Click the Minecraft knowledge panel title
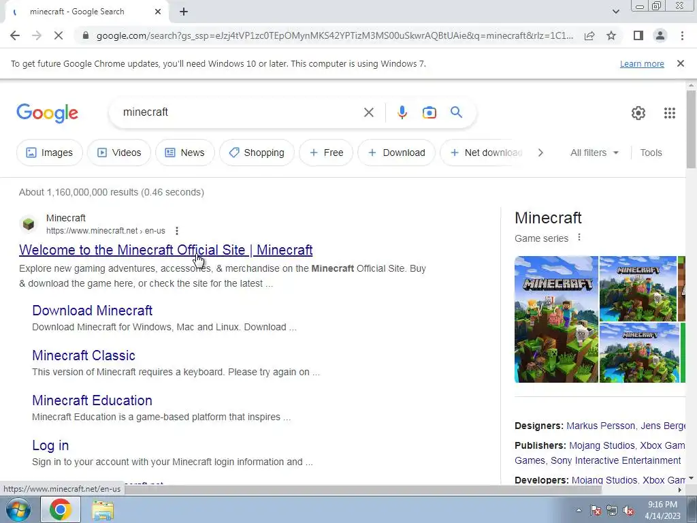Image resolution: width=697 pixels, height=523 pixels. tap(548, 218)
